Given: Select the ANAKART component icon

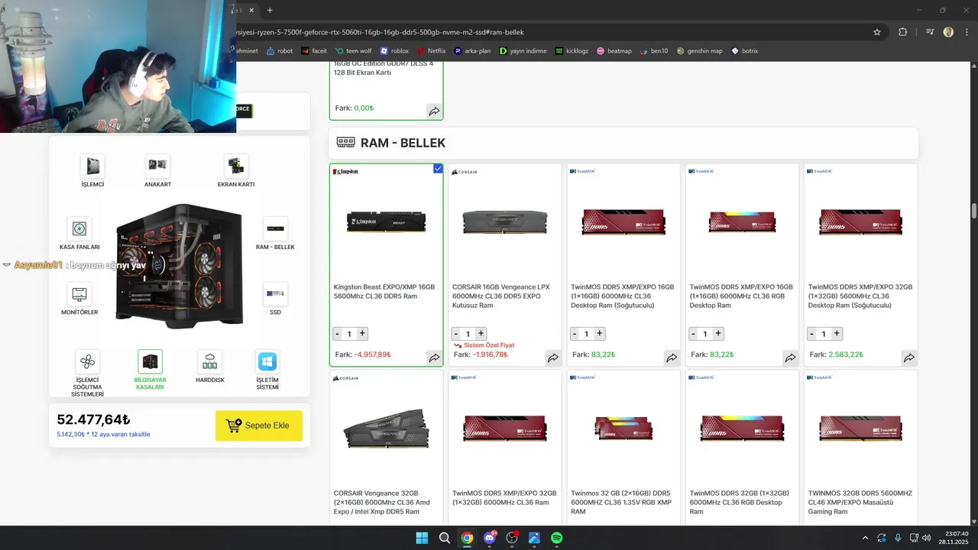Looking at the screenshot, I should click(157, 165).
